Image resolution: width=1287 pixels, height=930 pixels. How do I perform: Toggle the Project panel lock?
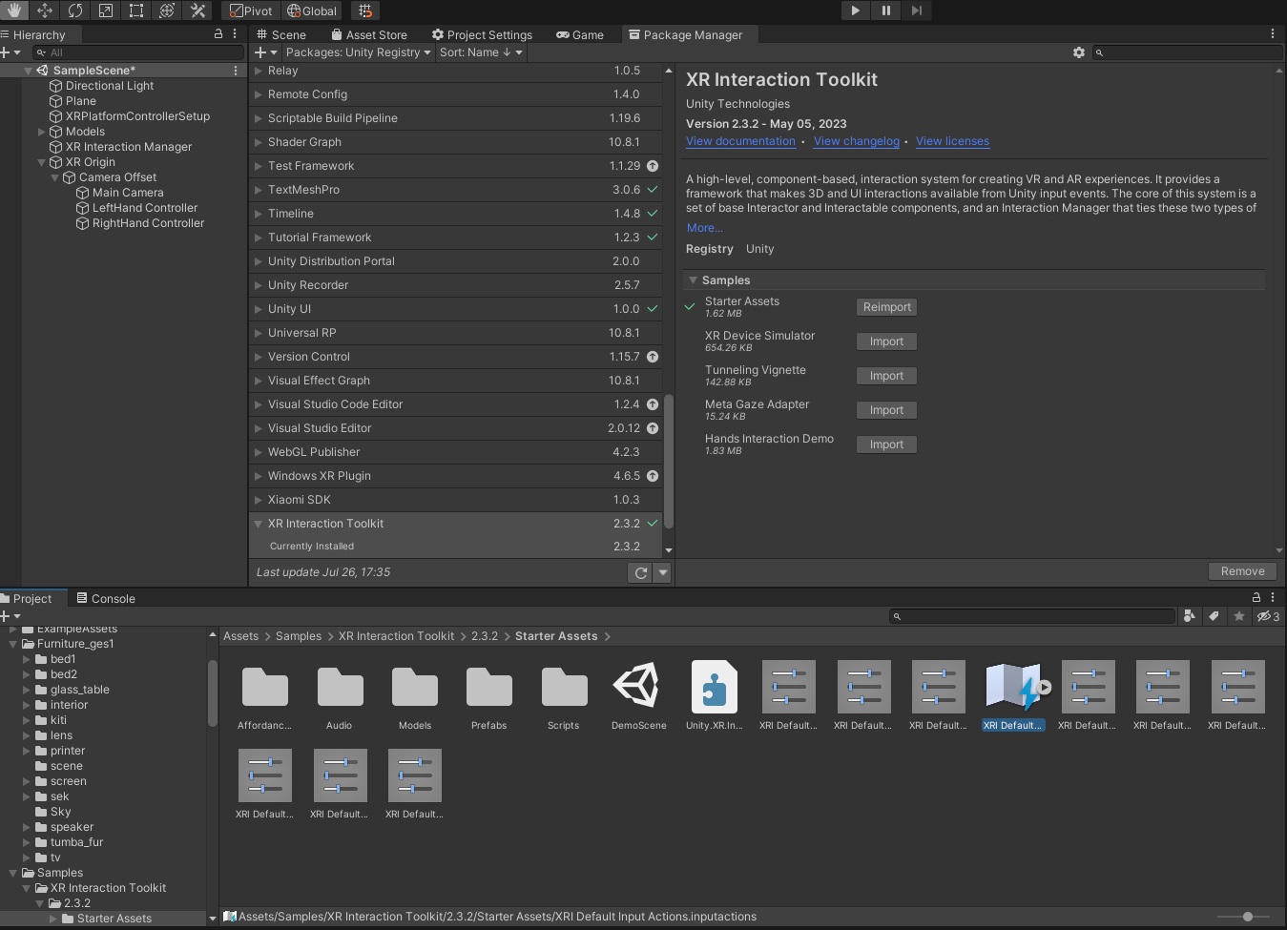(x=1256, y=597)
